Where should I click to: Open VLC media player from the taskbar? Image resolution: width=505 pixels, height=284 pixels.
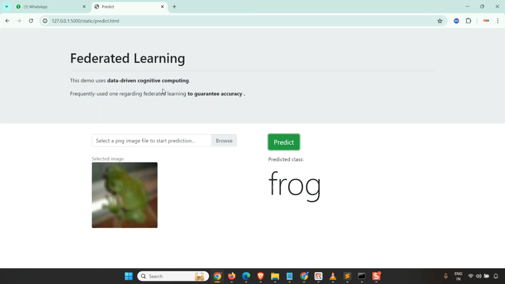333,276
